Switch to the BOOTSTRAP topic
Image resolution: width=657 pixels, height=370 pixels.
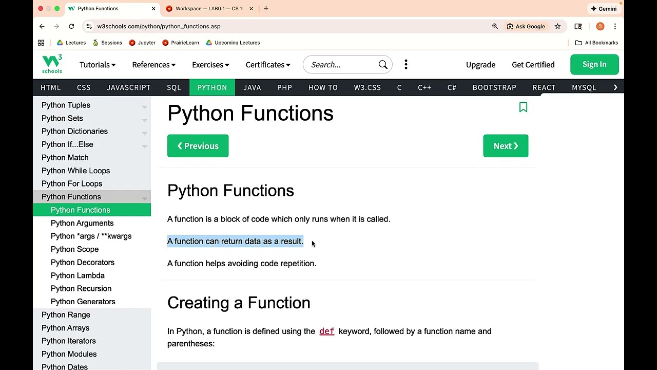coord(494,87)
